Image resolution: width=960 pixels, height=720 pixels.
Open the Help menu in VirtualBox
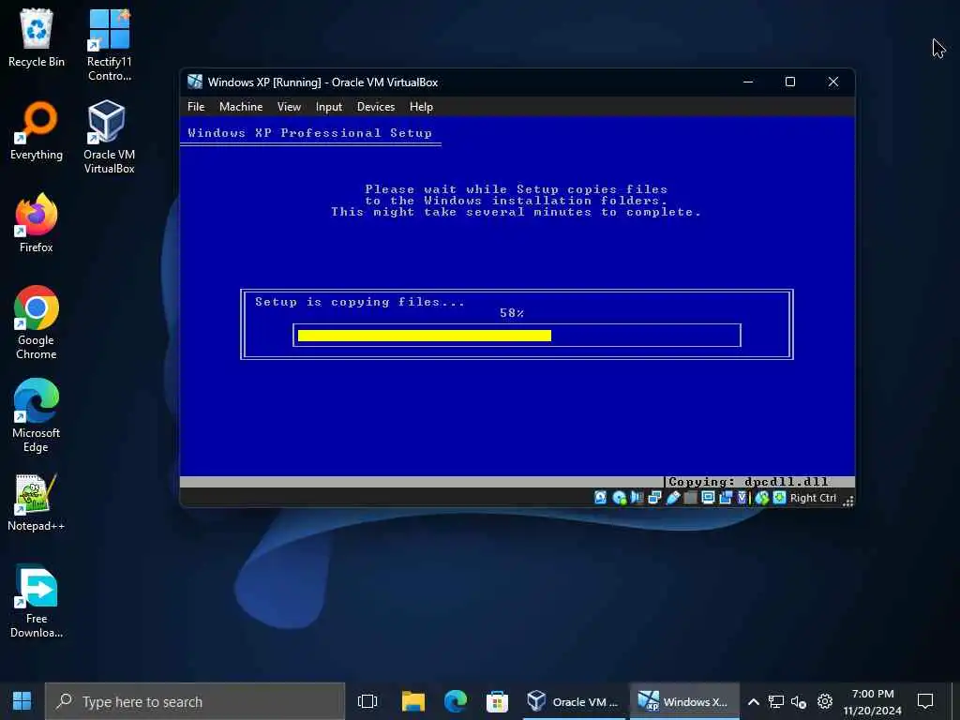tap(421, 107)
